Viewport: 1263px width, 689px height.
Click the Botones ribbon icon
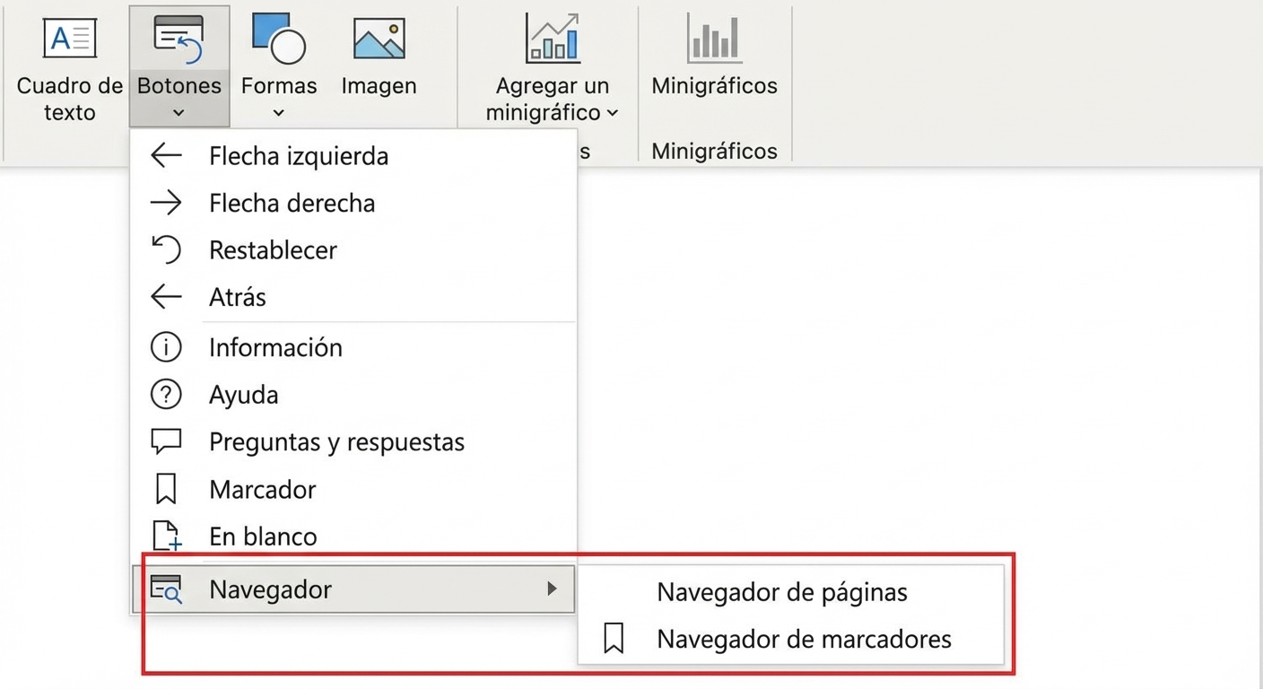pyautogui.click(x=179, y=39)
